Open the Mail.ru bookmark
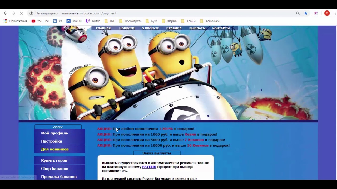 74,21
